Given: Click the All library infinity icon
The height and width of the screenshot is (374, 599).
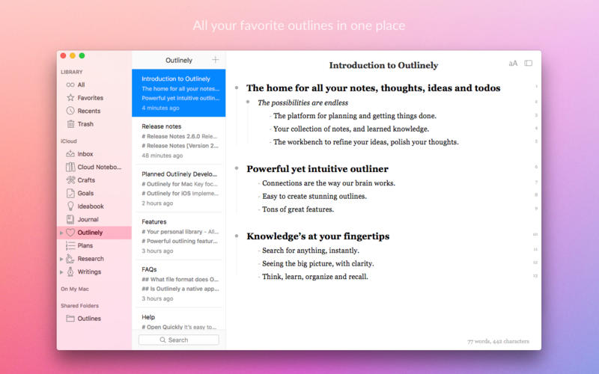Looking at the screenshot, I should 70,85.
